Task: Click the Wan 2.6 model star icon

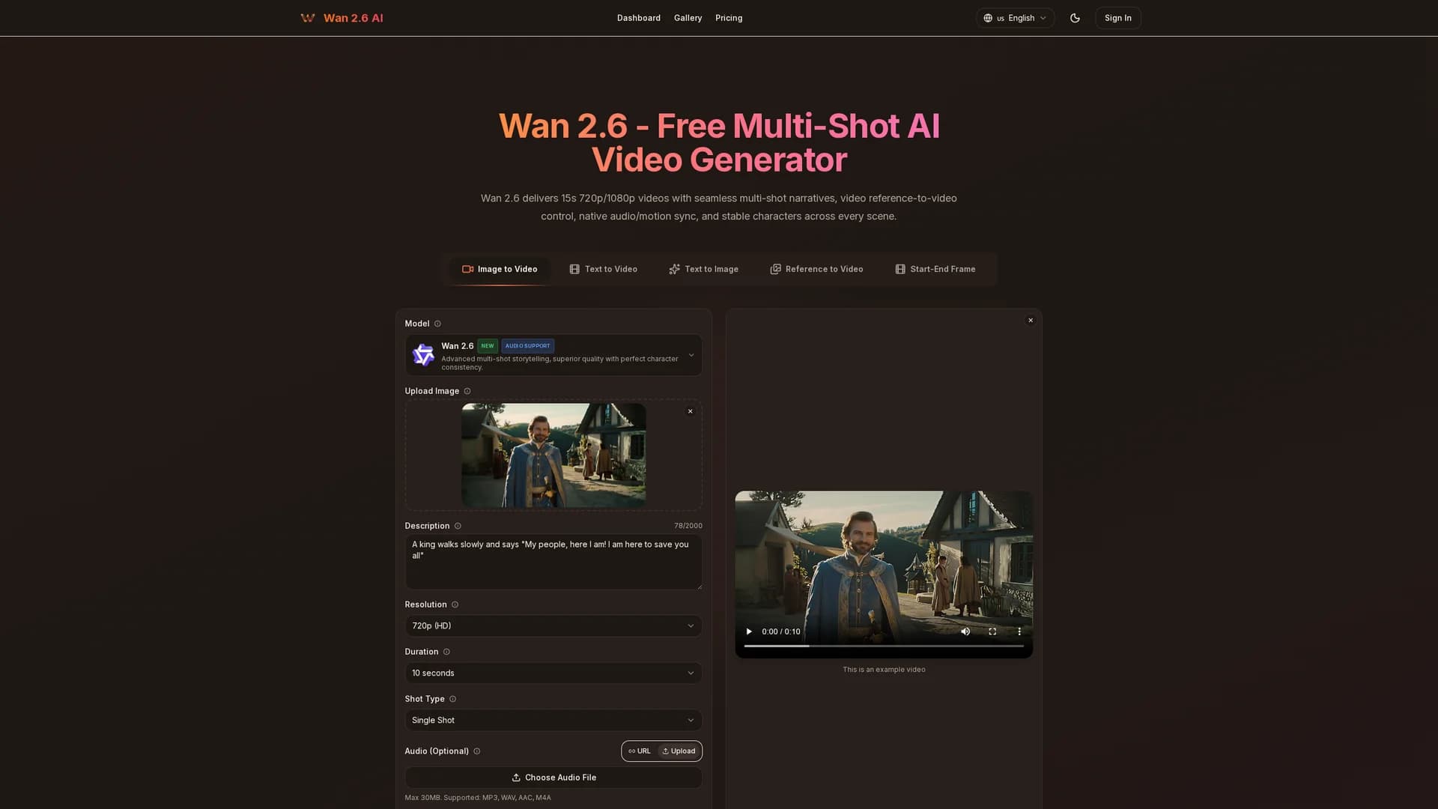Action: tap(423, 355)
